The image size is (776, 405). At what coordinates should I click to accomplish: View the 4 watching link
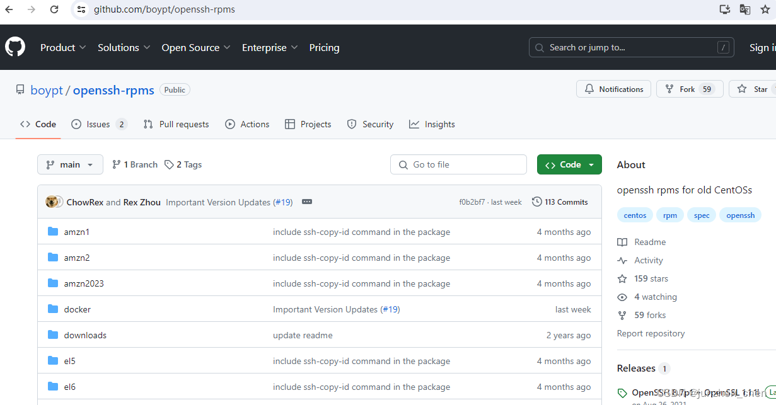coord(647,297)
